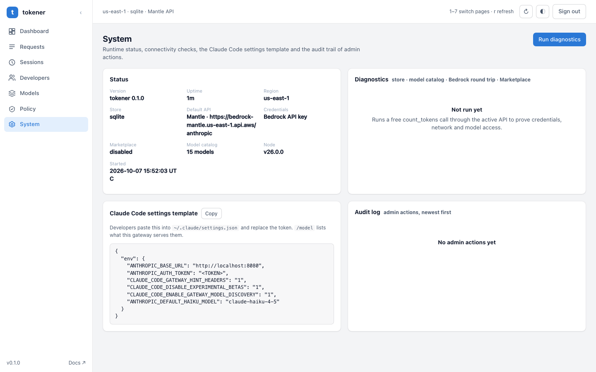Click the Policy shield icon

tap(12, 109)
